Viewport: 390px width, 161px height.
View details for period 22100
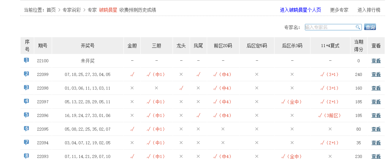coord(376,61)
